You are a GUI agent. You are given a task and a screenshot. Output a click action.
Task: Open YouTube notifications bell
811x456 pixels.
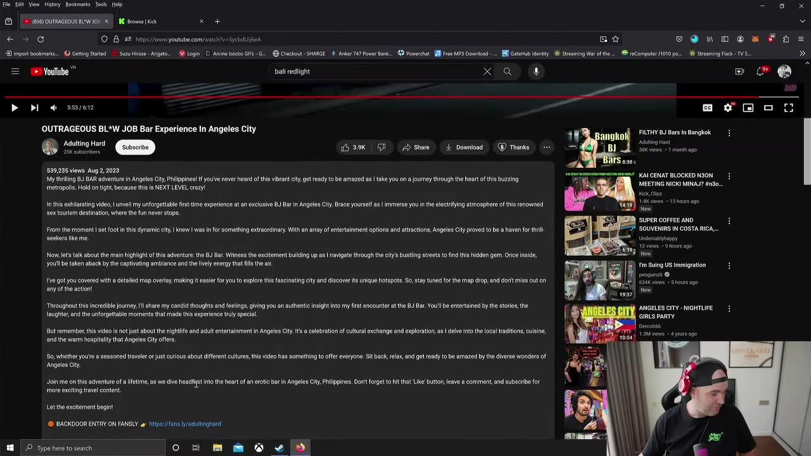(761, 72)
